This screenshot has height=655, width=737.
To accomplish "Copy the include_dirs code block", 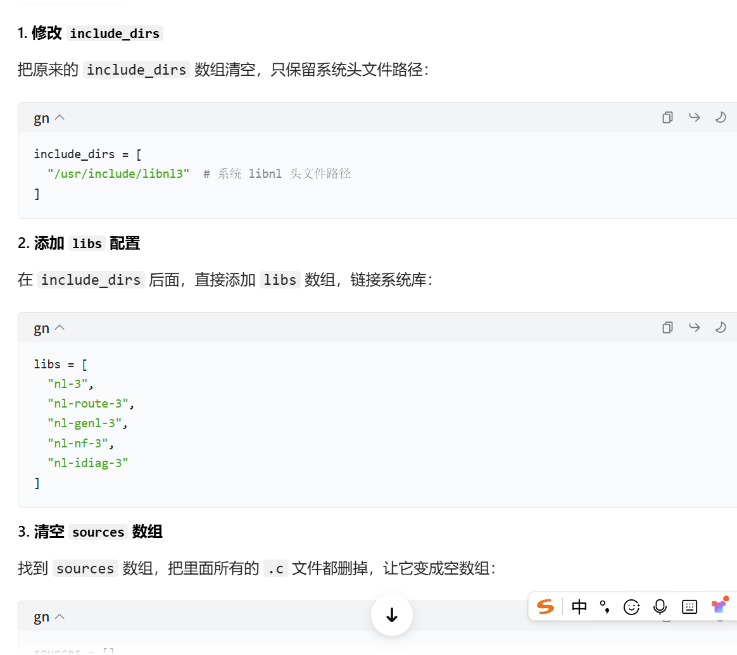I will pos(667,117).
